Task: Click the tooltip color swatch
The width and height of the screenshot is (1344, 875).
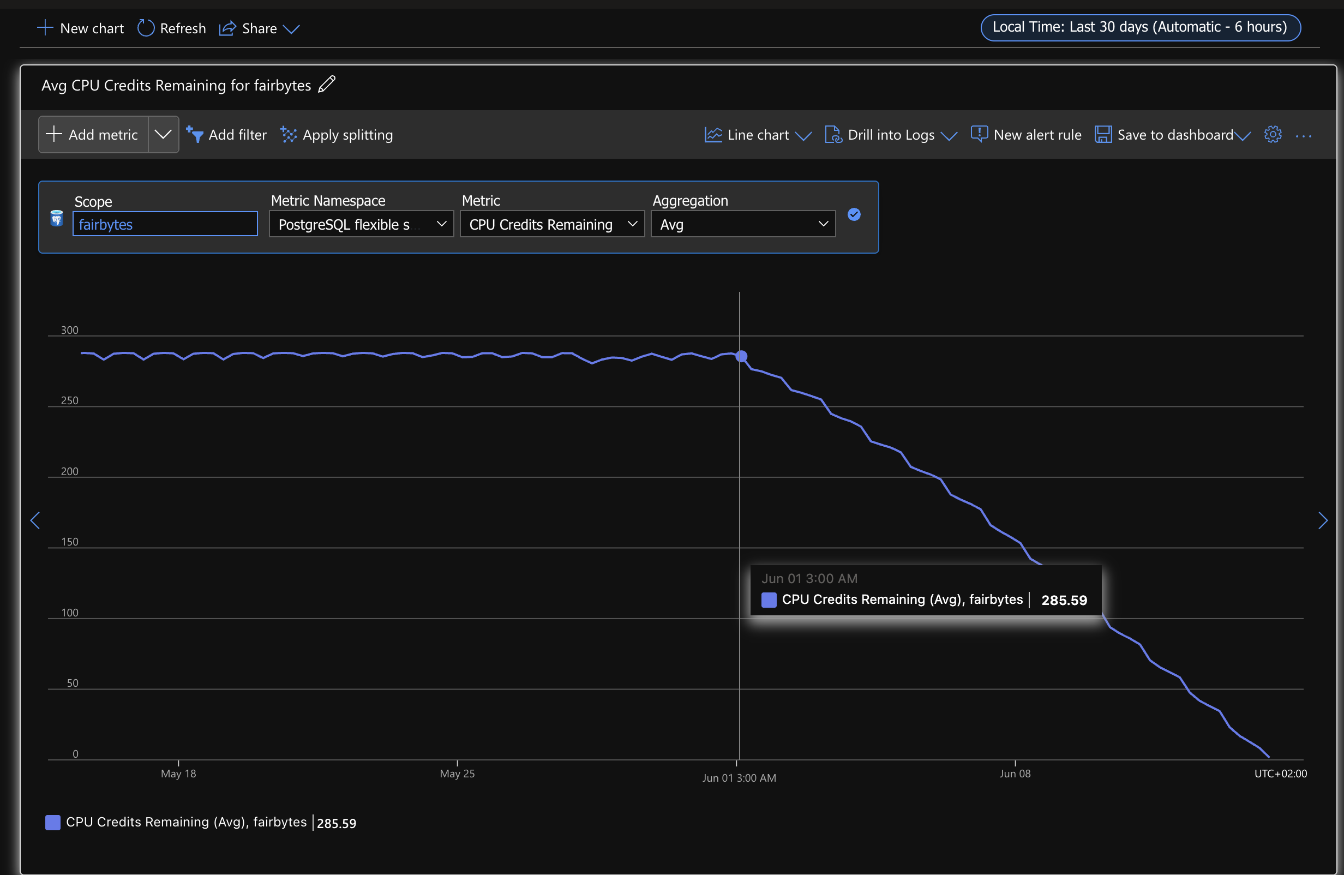Action: point(769,600)
